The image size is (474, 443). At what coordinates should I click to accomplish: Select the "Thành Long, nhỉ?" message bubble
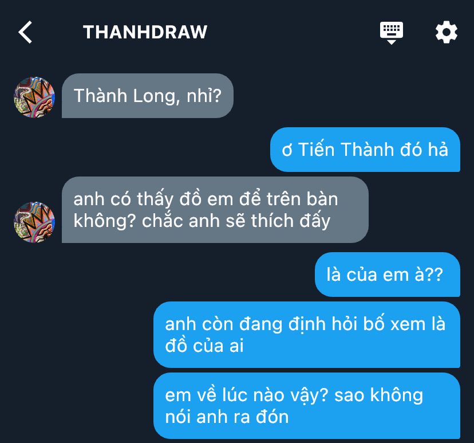pos(148,96)
